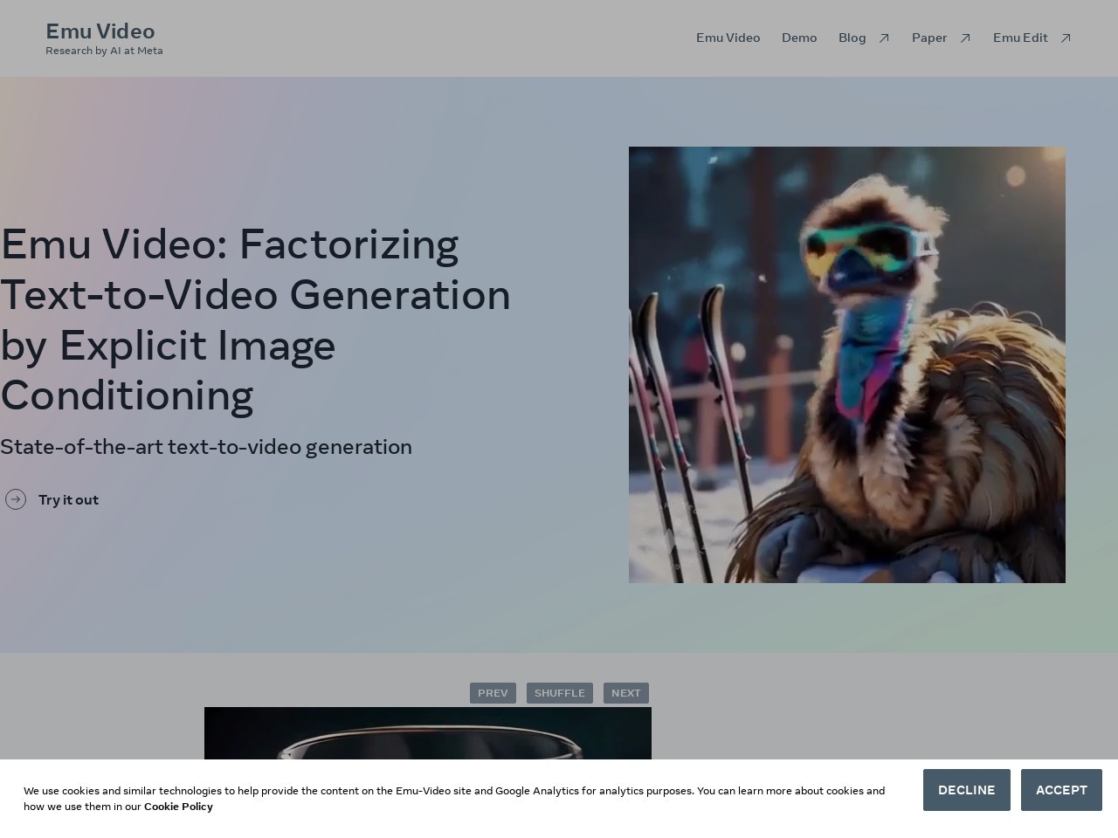
Task: Open the Blog navigation link
Action: [x=852, y=38]
